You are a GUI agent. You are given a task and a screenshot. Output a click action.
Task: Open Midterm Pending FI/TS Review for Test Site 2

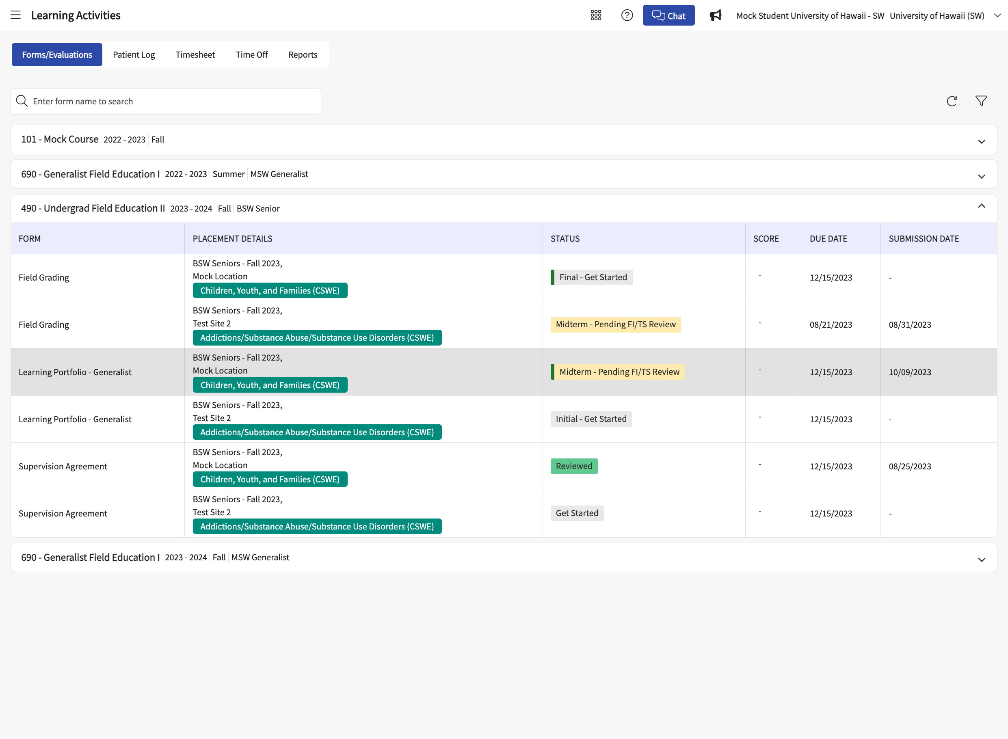pos(616,324)
